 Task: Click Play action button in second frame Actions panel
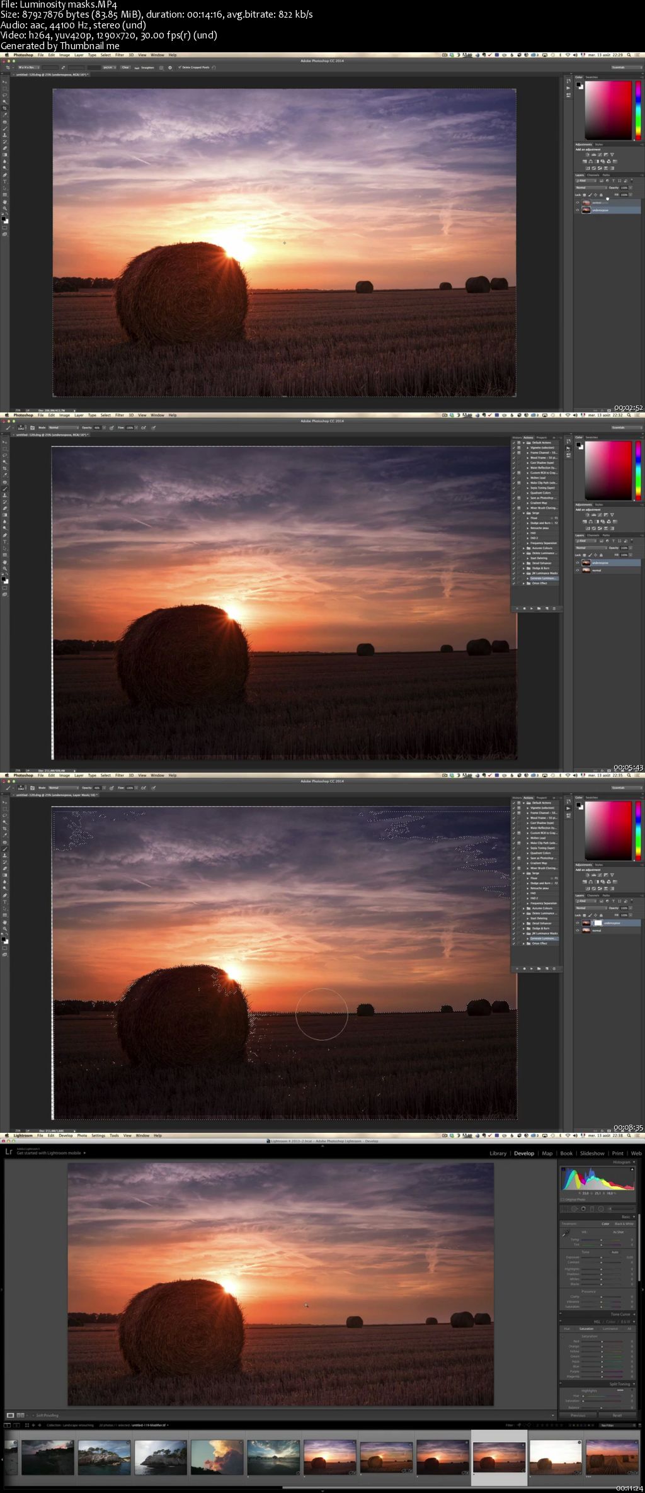pyautogui.click(x=532, y=608)
